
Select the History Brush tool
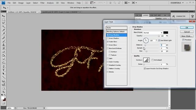3,48
